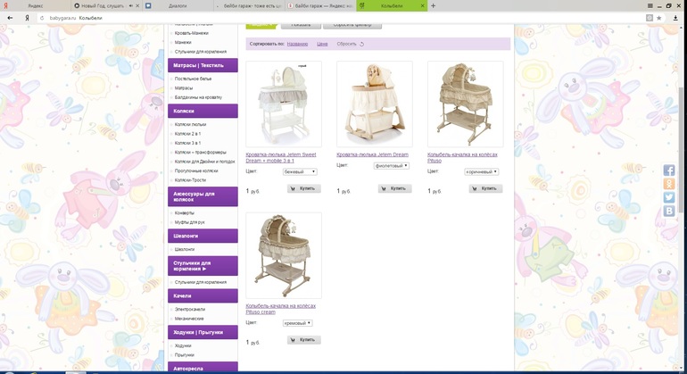Click the browser back arrow

point(10,18)
